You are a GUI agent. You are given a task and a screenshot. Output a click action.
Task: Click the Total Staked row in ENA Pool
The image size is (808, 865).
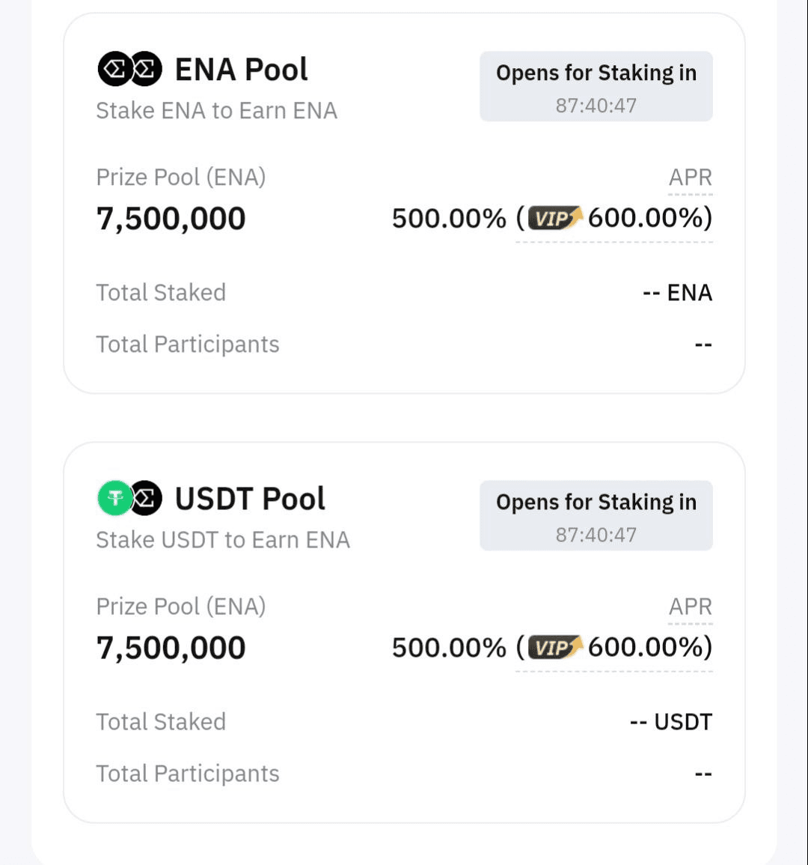point(404,292)
